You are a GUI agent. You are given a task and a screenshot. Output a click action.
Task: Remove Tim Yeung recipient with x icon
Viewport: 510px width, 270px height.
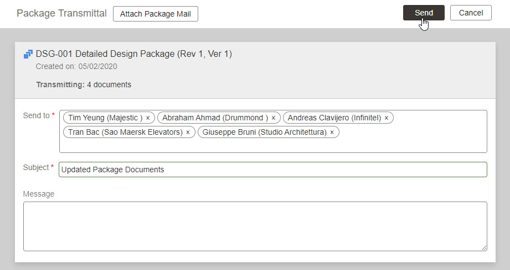pyautogui.click(x=148, y=118)
